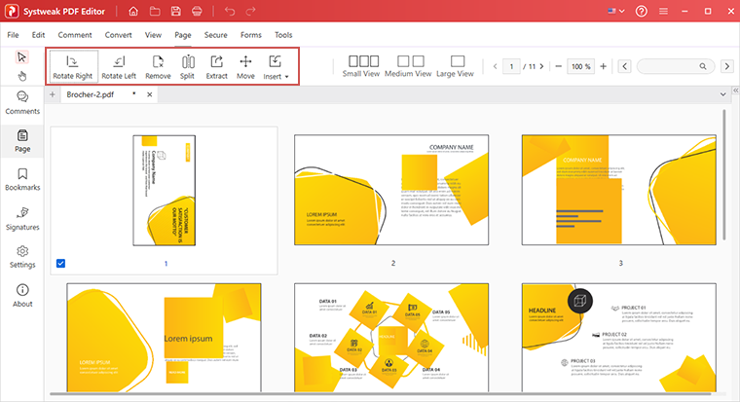The width and height of the screenshot is (740, 402).
Task: Rotate Right the selected page
Action: point(73,66)
